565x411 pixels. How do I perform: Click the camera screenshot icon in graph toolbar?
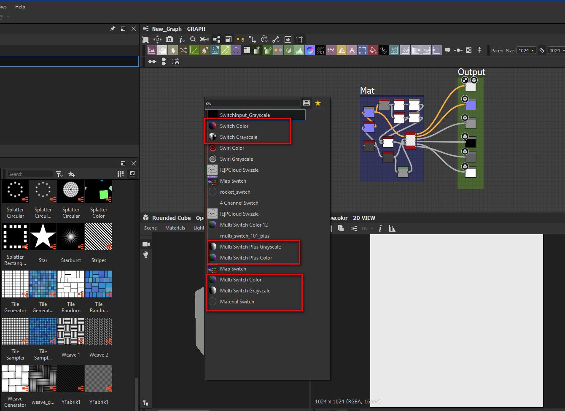pyautogui.click(x=169, y=39)
